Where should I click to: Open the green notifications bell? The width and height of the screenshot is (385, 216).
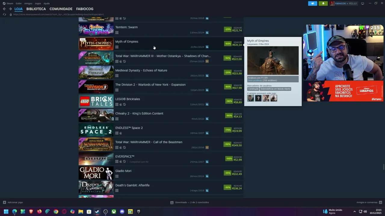[x=323, y=3]
